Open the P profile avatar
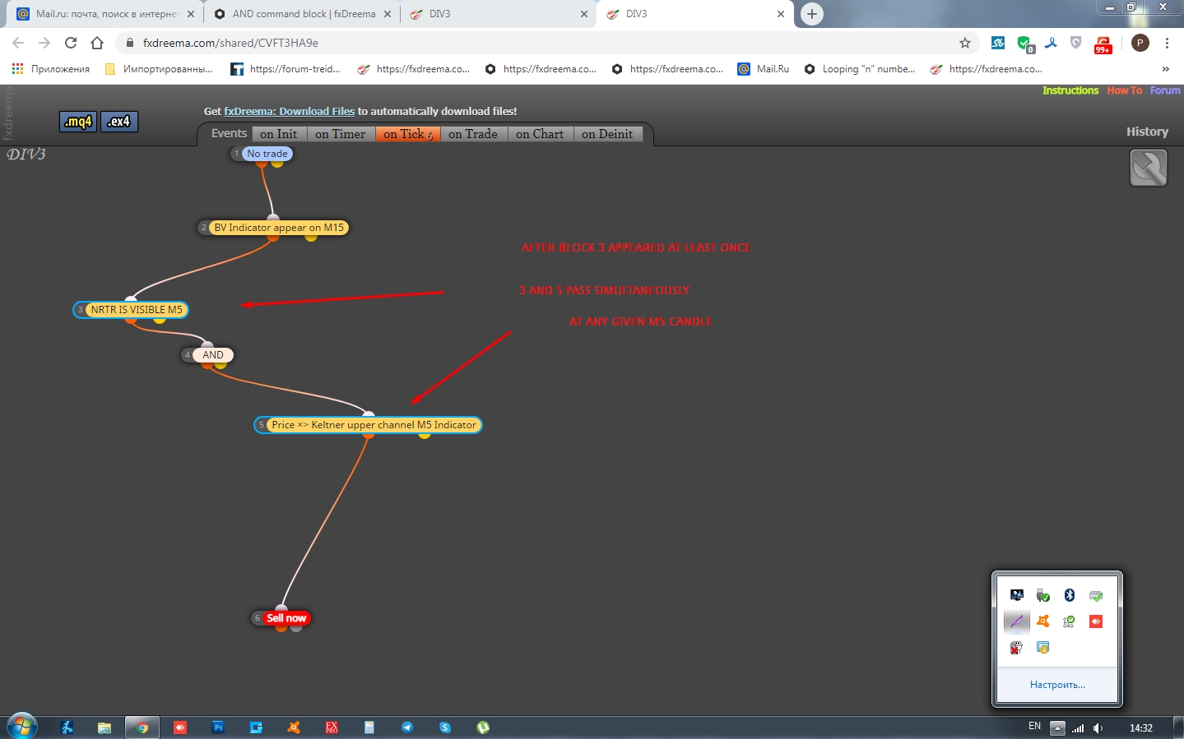 [x=1140, y=43]
